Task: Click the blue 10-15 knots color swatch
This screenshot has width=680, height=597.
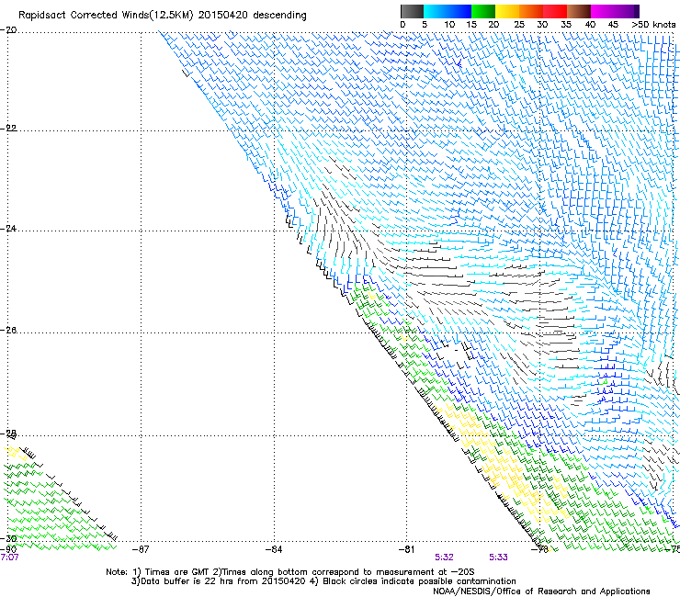Action: pyautogui.click(x=459, y=11)
